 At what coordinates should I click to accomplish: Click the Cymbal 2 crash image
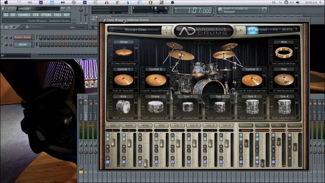(x=156, y=80)
